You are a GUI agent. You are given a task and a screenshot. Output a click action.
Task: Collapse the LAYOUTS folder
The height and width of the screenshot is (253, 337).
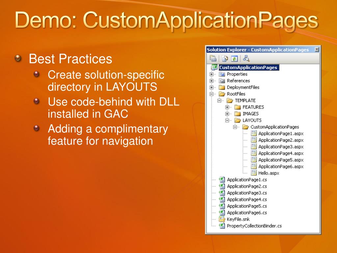click(x=227, y=120)
